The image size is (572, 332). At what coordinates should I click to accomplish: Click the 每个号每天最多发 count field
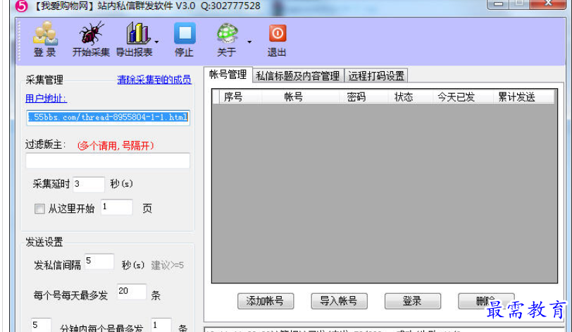click(131, 292)
